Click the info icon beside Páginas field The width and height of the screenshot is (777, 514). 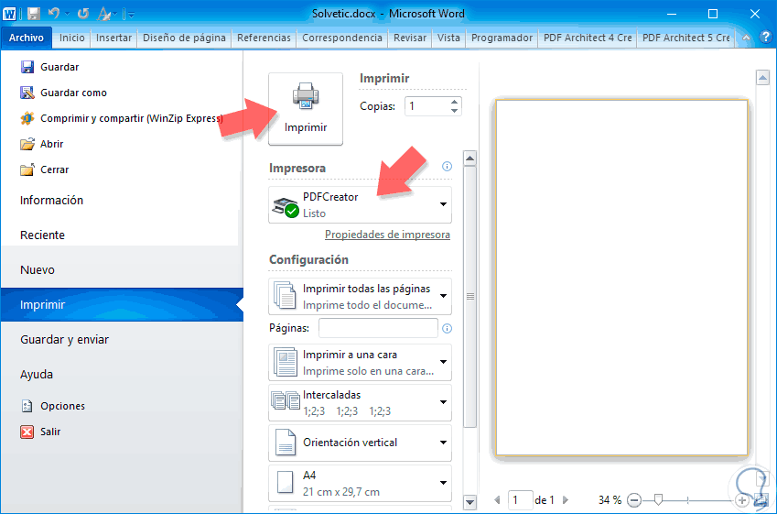[x=447, y=328]
